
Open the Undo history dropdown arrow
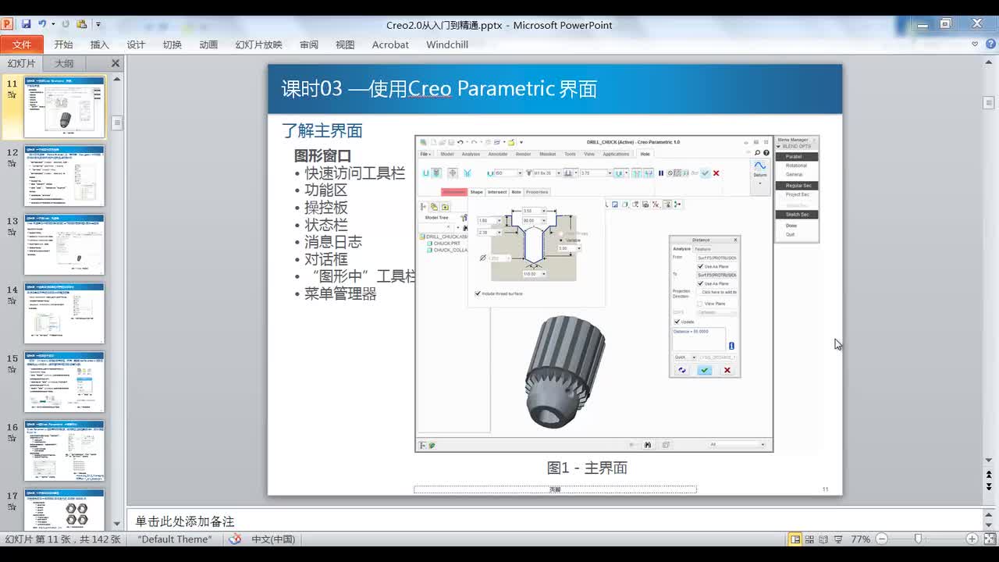[x=52, y=24]
